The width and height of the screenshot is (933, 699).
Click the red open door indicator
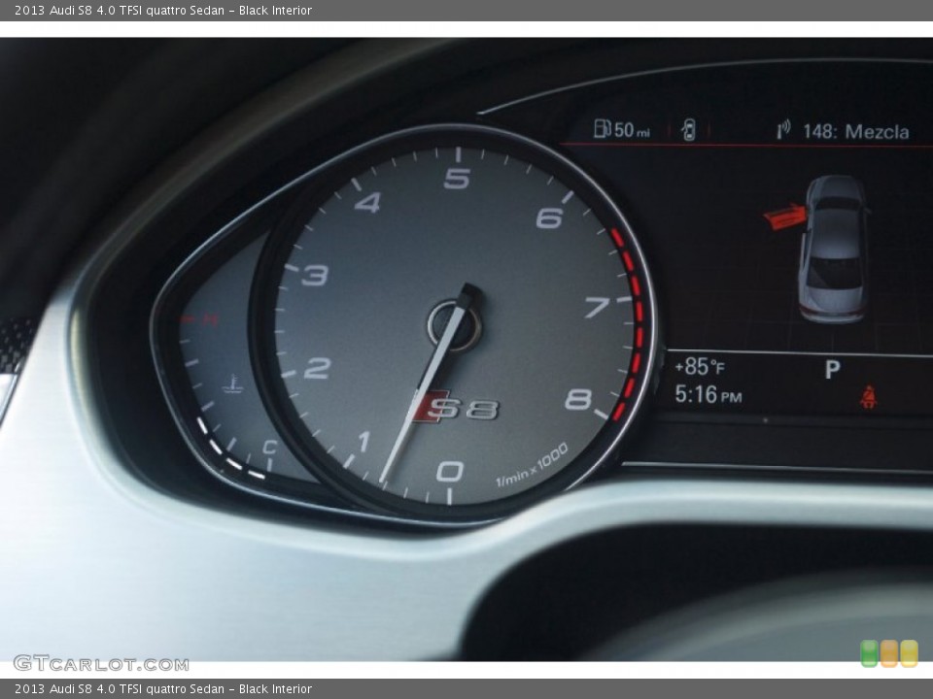click(784, 216)
